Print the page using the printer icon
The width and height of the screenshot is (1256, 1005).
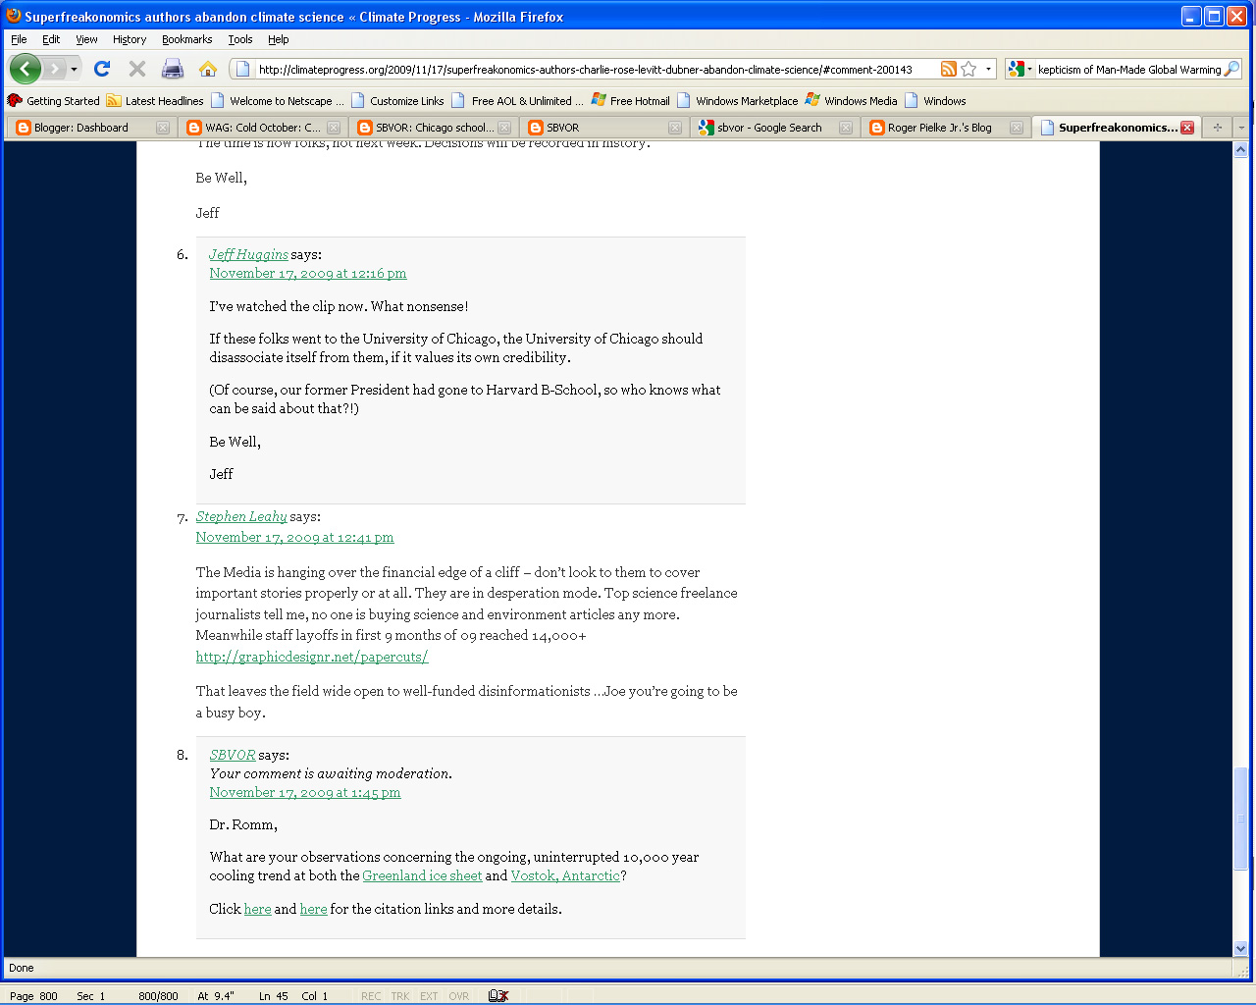click(173, 69)
